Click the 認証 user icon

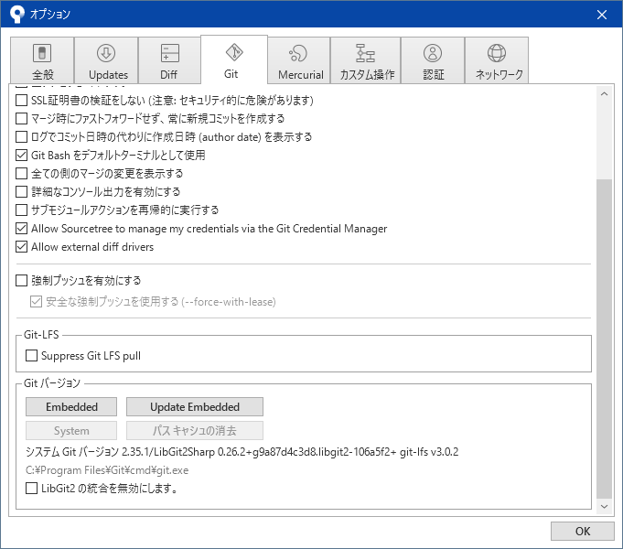(433, 53)
